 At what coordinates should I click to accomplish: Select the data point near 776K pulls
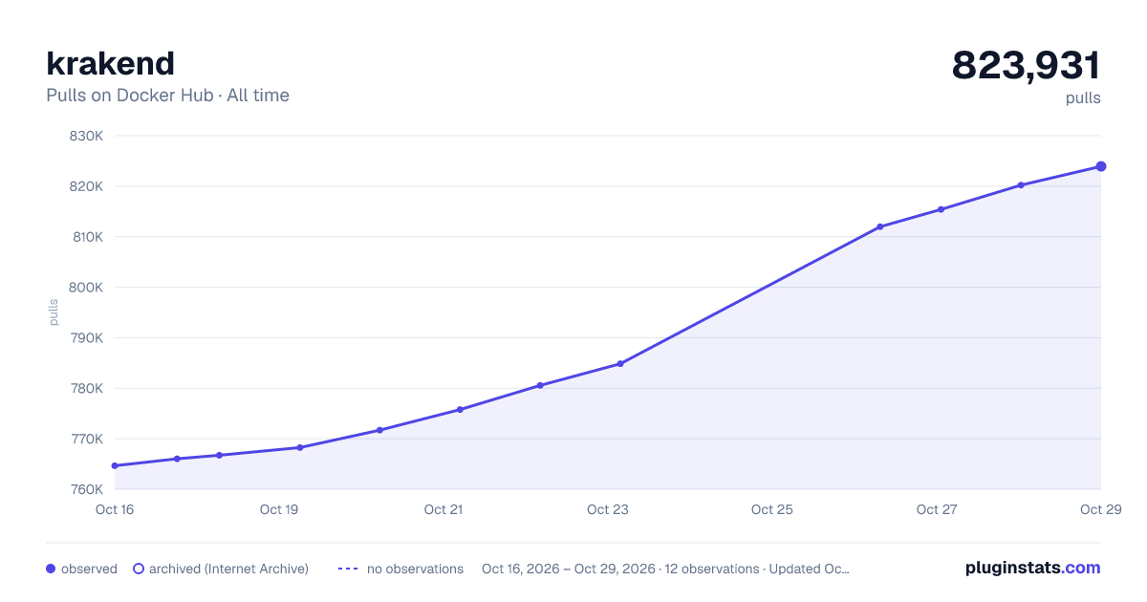pyautogui.click(x=460, y=409)
